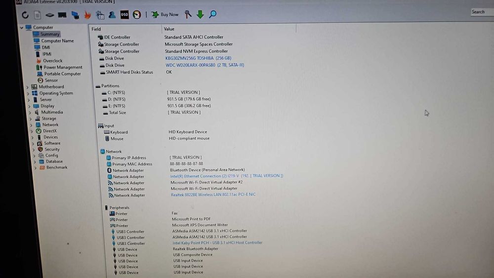The height and width of the screenshot is (278, 494).
Task: Click the monitor diagnostics toolbar icon
Action: point(75,15)
